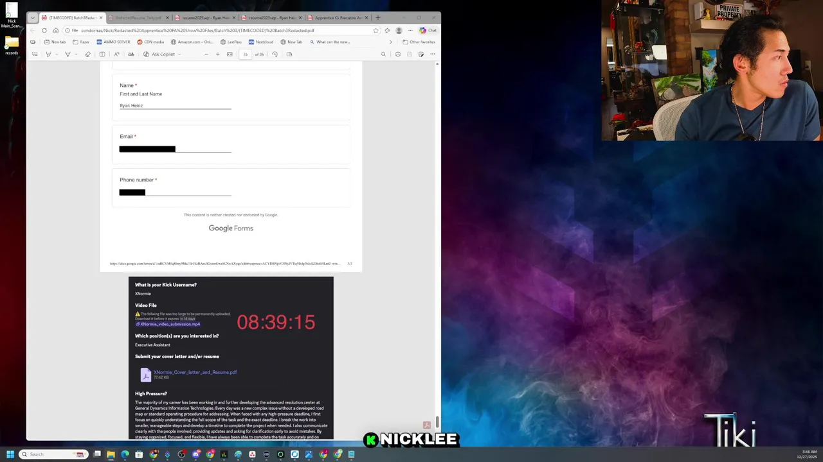
Task: Refresh the current page
Action: tap(44, 30)
